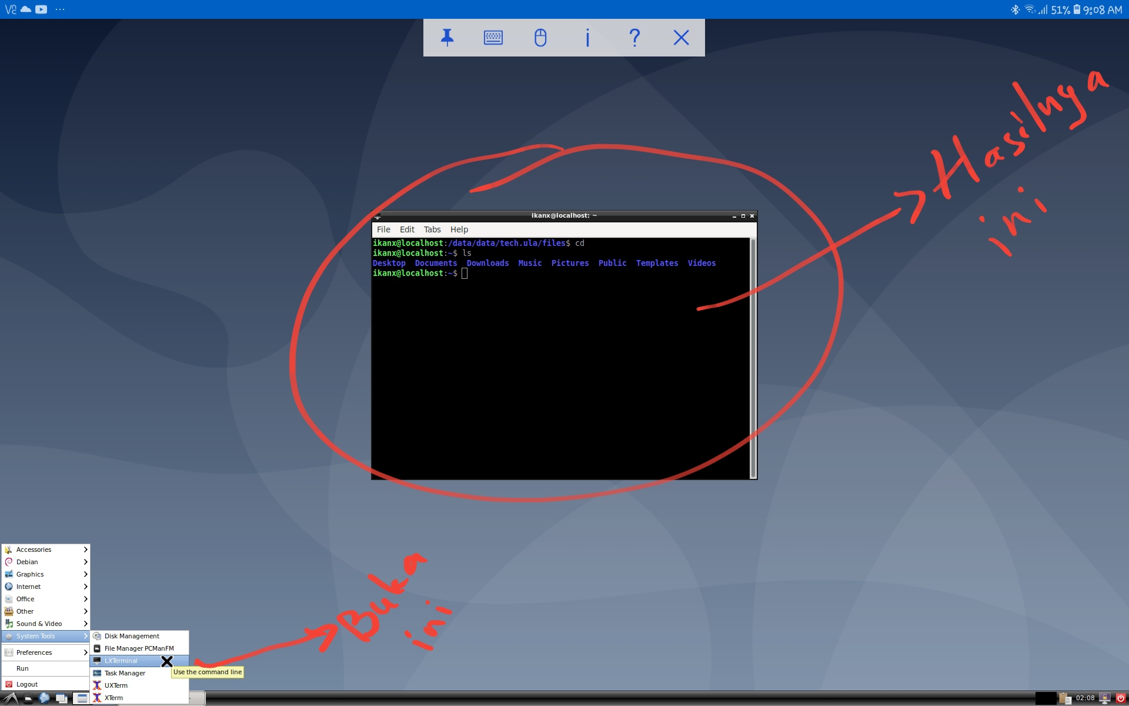Click the Sound & Video icon in menu
Screen dimensions: 1129x706
click(x=9, y=624)
